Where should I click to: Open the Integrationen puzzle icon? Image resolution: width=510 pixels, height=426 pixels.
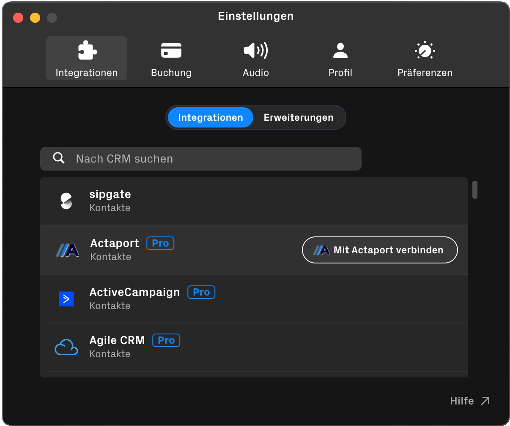click(x=86, y=50)
